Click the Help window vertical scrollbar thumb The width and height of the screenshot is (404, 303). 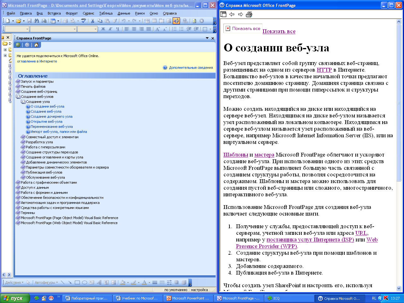(399, 103)
